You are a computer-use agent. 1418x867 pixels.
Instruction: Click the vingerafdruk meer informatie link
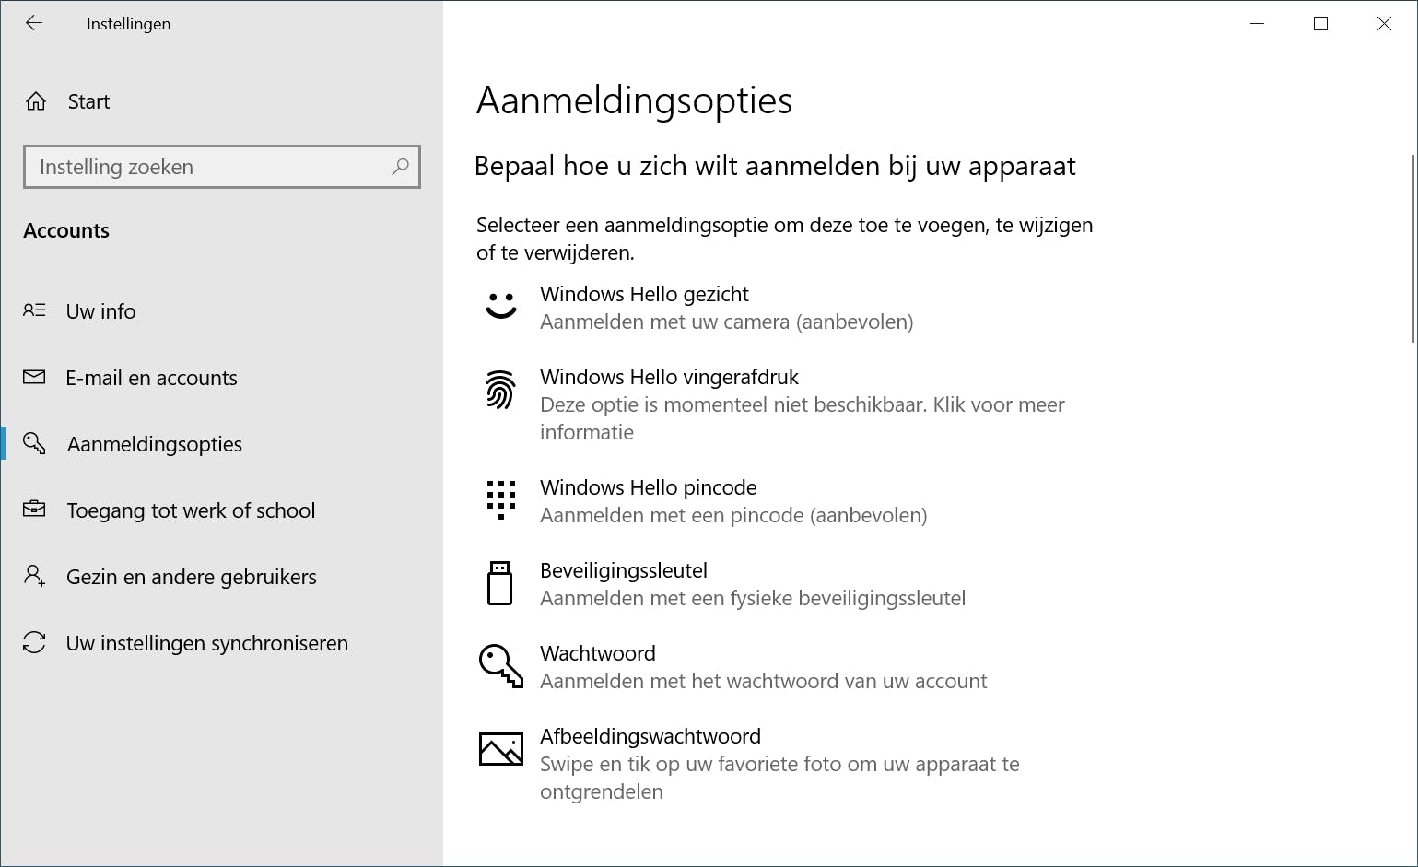tap(802, 417)
